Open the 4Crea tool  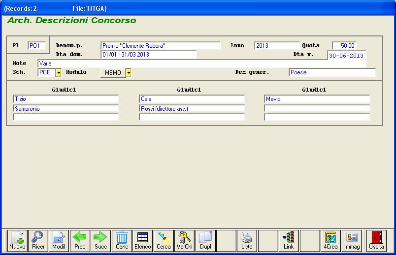tap(330, 241)
